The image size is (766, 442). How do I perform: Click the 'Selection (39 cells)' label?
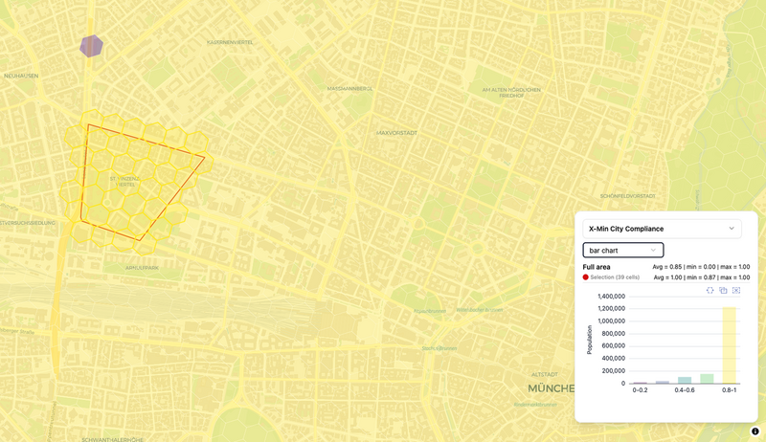point(615,277)
